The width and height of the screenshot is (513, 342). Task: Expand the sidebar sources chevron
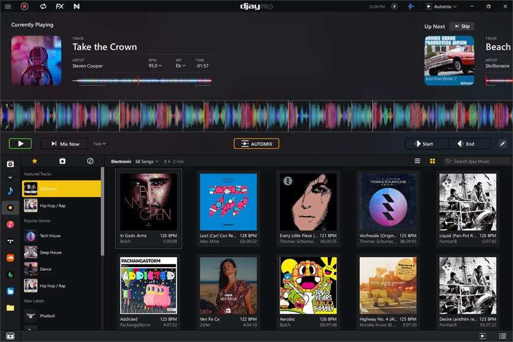tap(10, 177)
